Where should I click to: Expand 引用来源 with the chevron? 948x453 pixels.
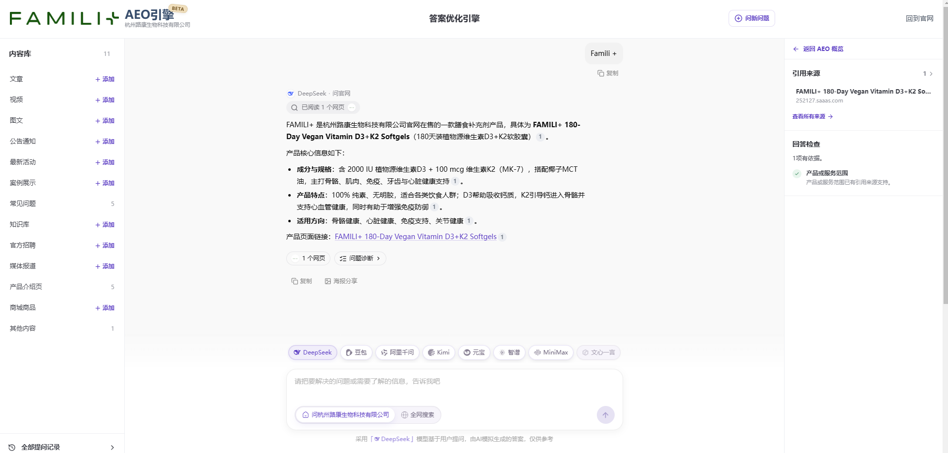931,74
